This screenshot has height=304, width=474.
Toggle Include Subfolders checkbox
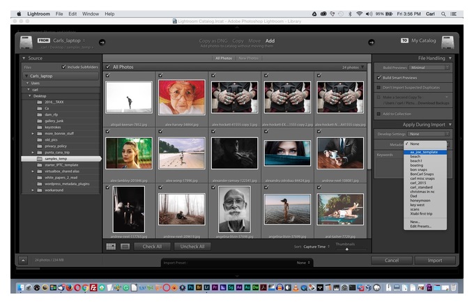[x=63, y=67]
